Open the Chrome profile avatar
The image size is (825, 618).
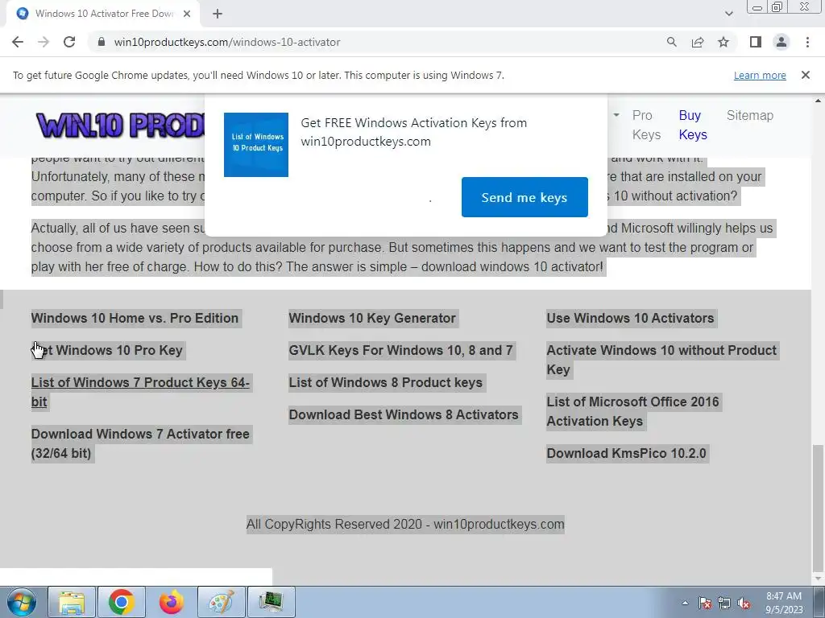(x=781, y=42)
